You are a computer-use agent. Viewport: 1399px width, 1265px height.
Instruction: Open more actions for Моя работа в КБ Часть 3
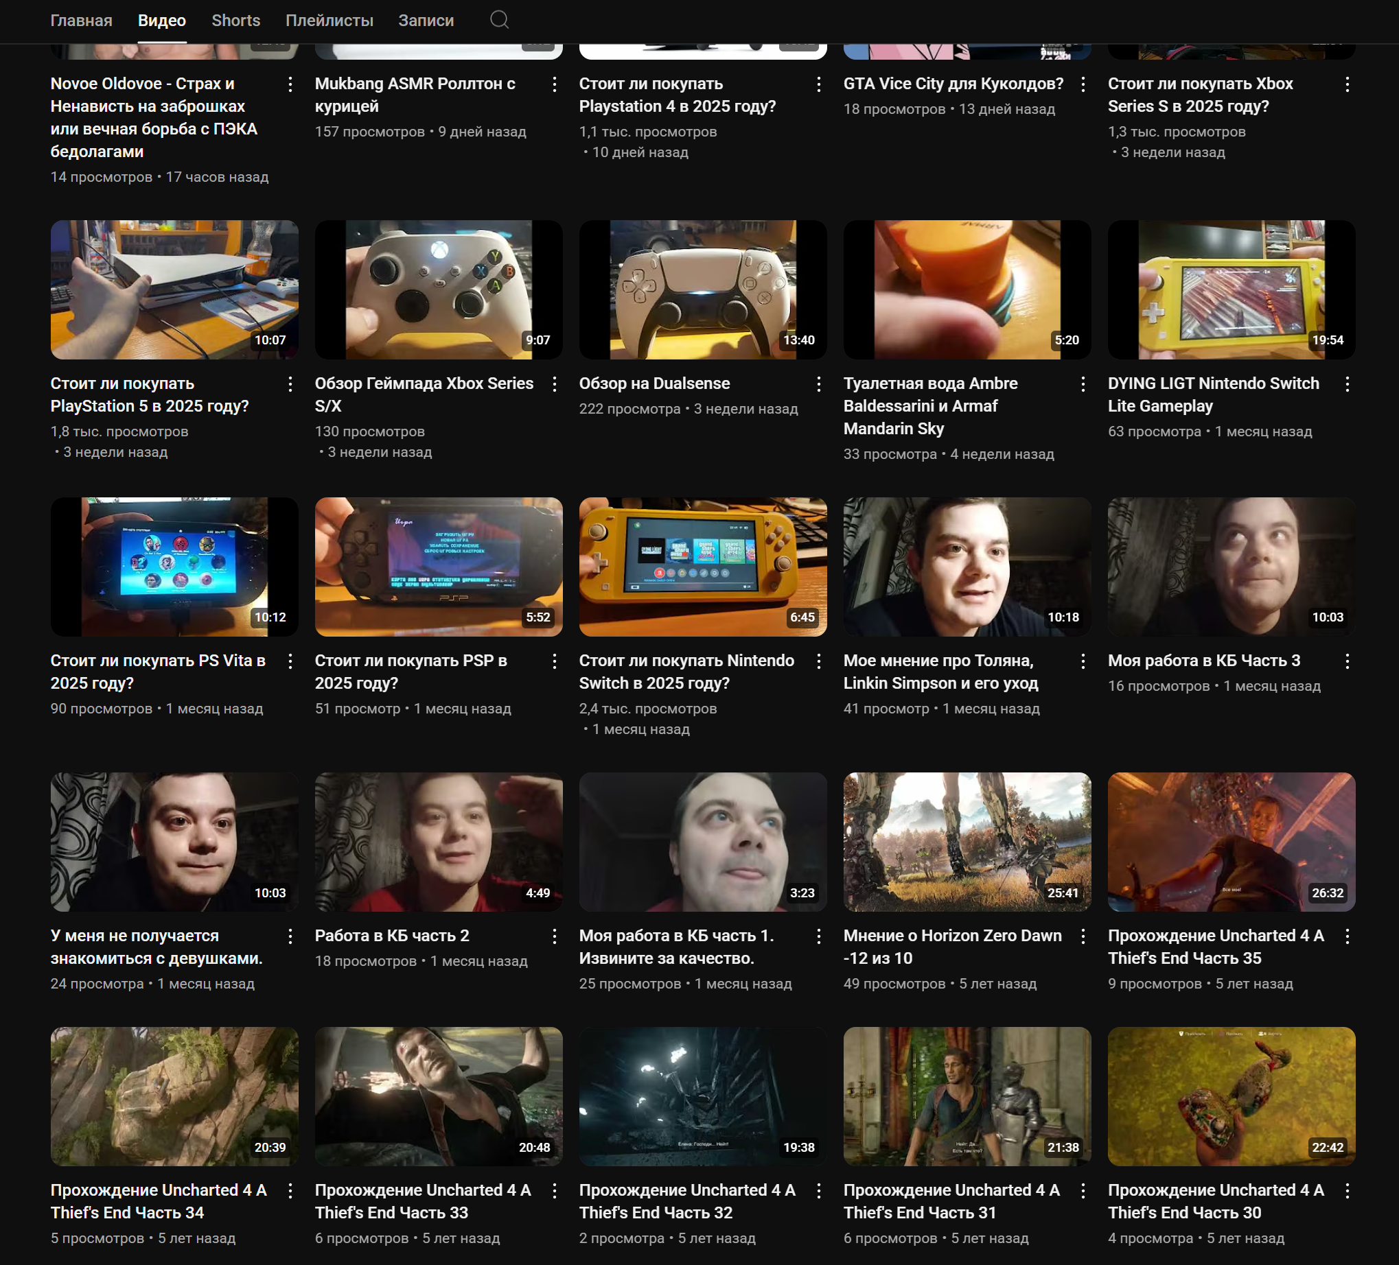pyautogui.click(x=1347, y=661)
